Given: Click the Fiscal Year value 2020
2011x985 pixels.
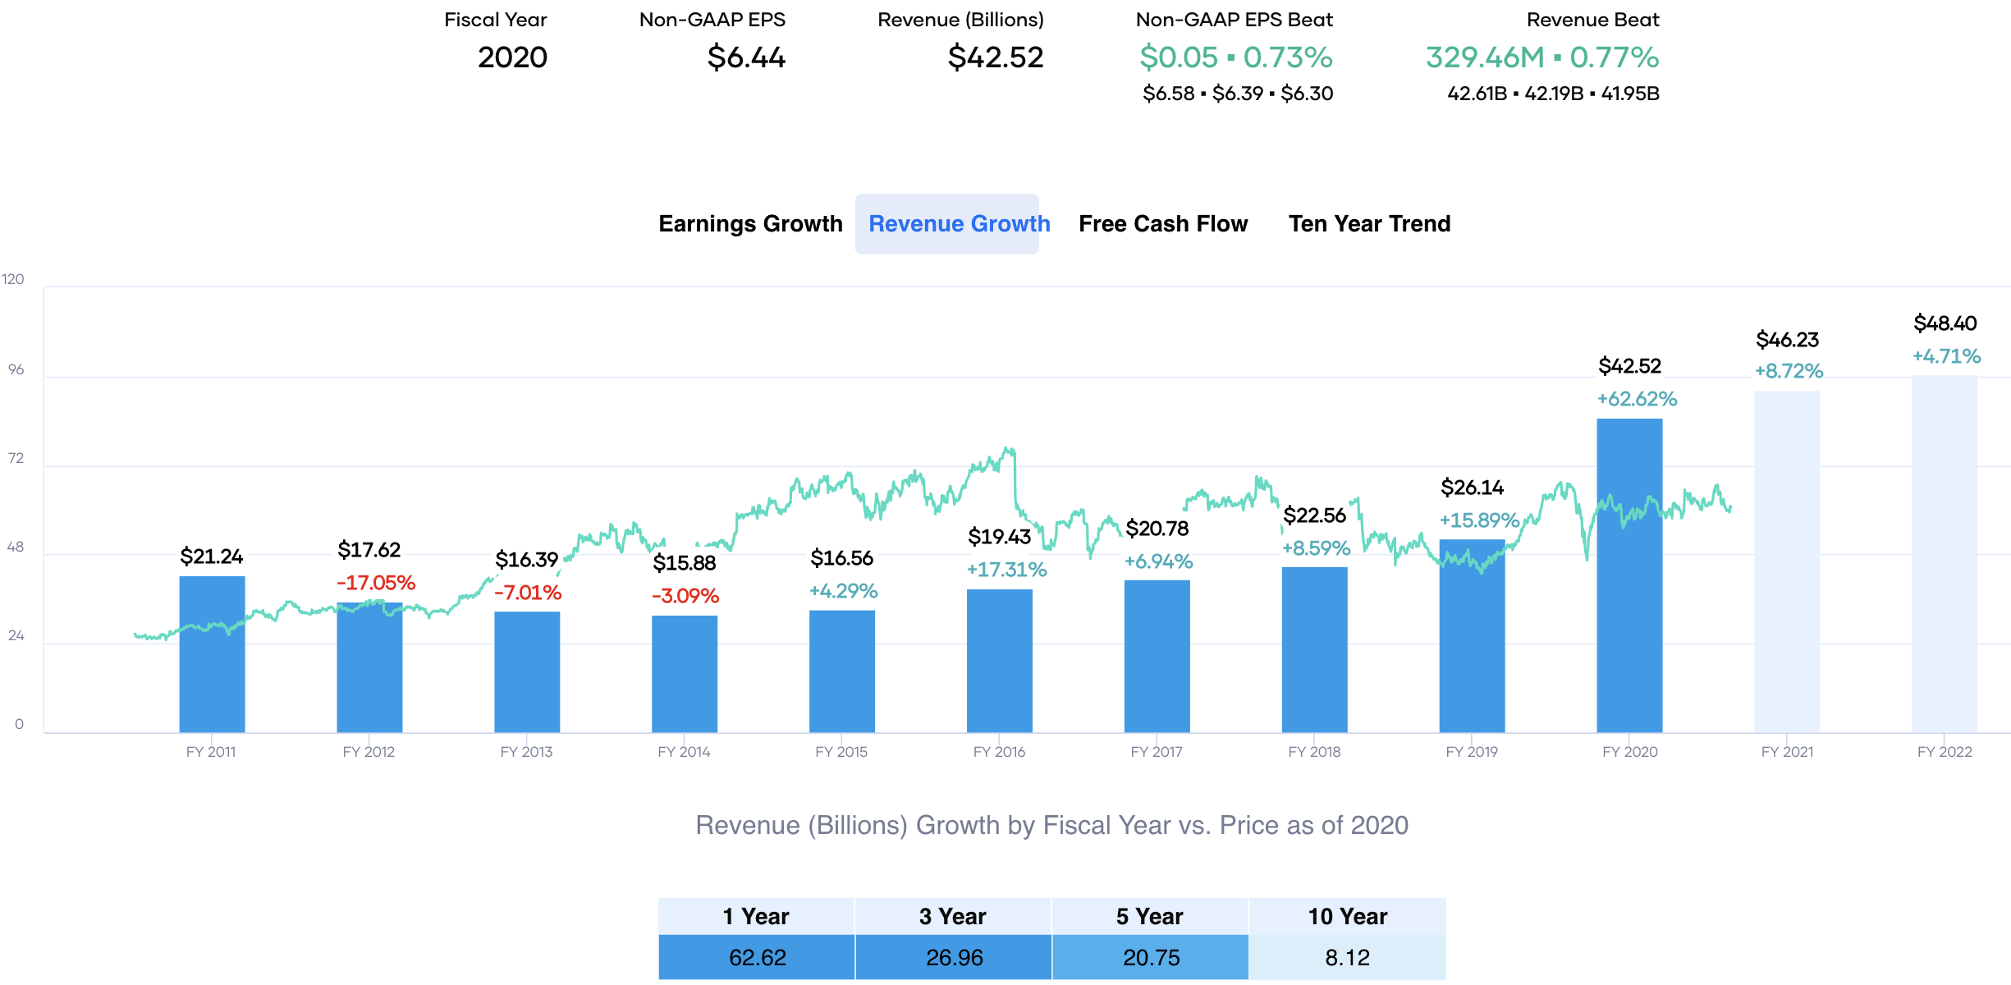Looking at the screenshot, I should pyautogui.click(x=512, y=57).
